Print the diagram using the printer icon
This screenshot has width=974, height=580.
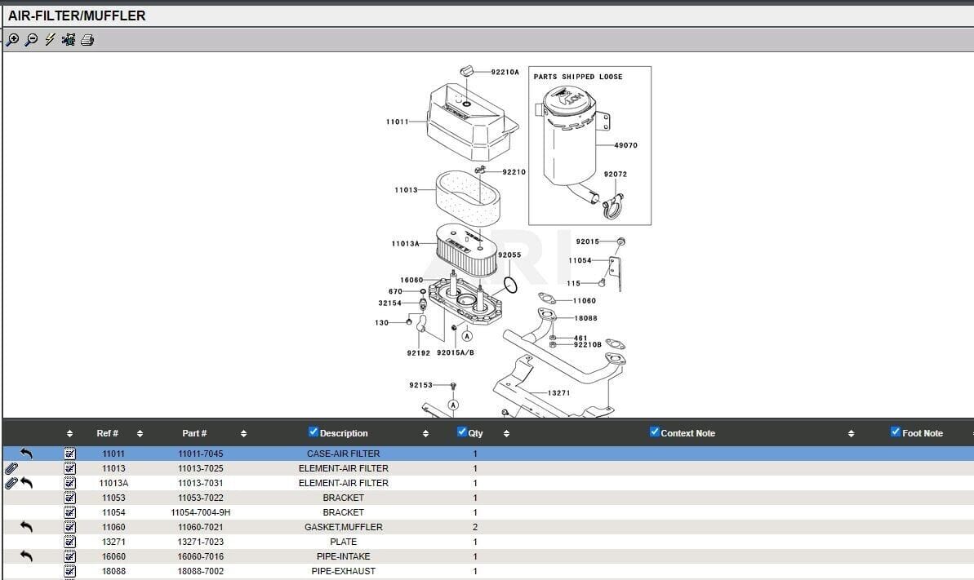click(87, 39)
